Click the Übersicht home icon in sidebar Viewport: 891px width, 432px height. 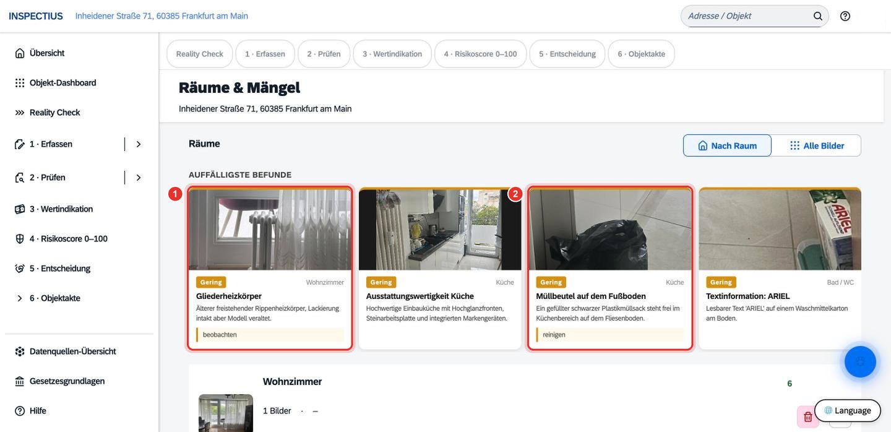click(20, 53)
